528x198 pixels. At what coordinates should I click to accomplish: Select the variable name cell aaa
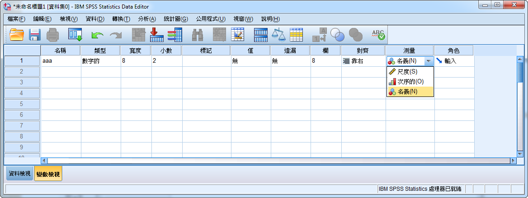tap(61, 61)
